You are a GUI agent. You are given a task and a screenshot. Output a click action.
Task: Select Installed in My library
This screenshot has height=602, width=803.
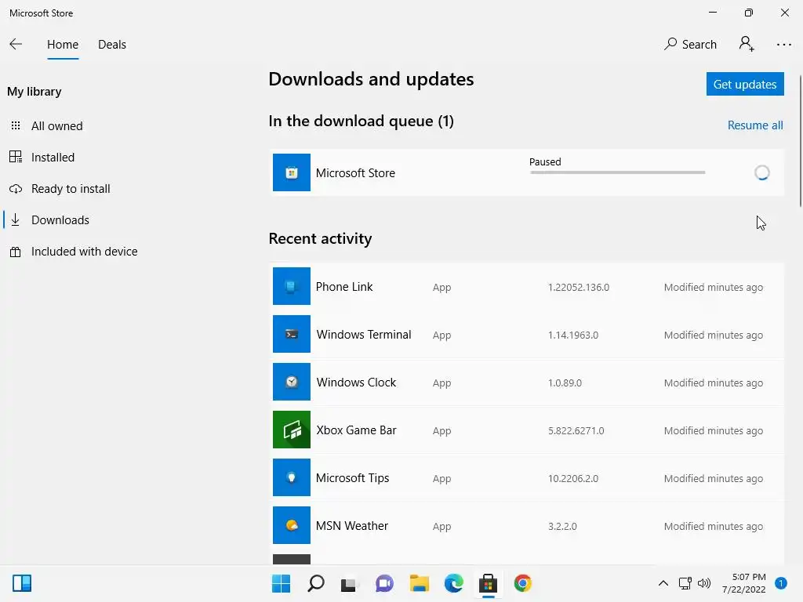tap(53, 157)
